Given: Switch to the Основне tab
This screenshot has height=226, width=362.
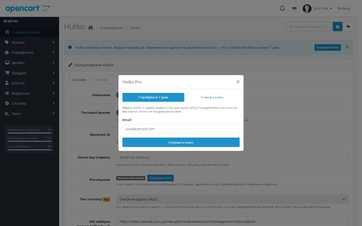Looking at the screenshot, I should tap(79, 80).
